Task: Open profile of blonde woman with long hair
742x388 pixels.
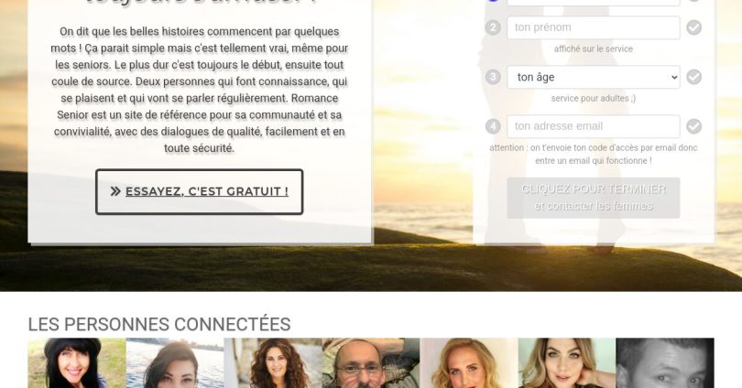Action: pyautogui.click(x=469, y=363)
